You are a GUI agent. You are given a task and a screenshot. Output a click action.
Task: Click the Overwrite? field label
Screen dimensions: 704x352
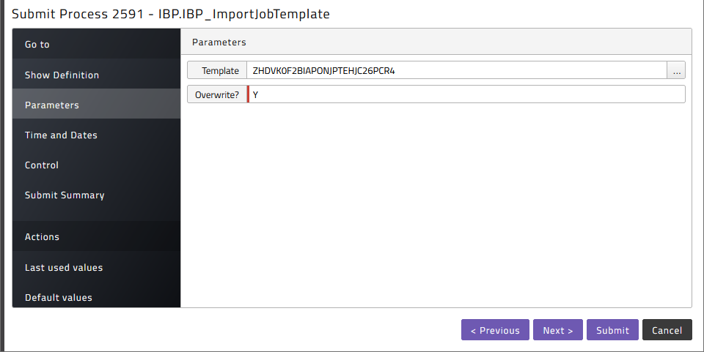tap(217, 94)
